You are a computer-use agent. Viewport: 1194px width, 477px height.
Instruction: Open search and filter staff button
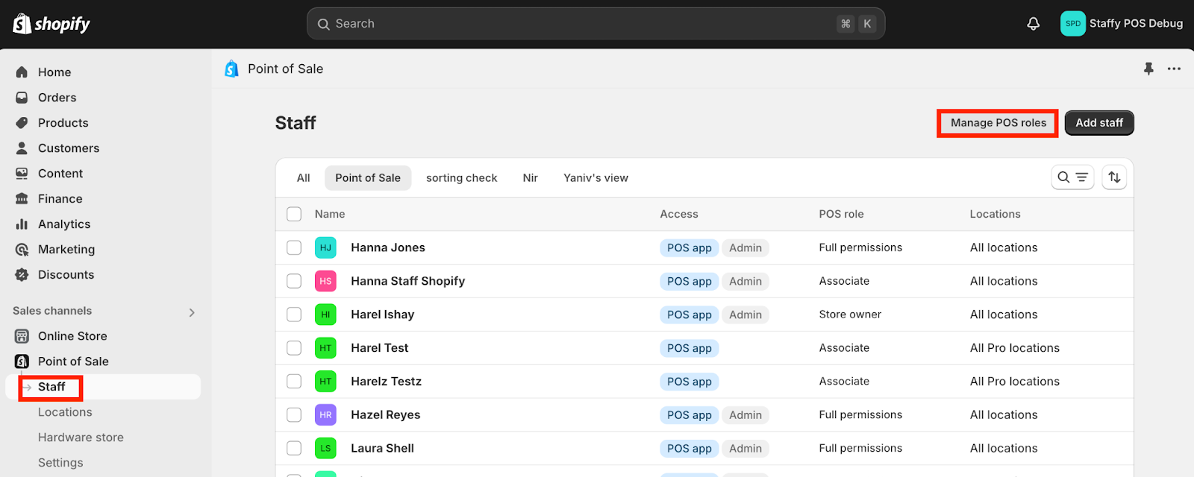tap(1072, 177)
